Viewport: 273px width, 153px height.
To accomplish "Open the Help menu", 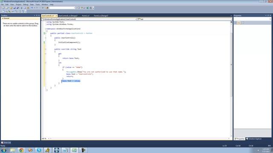I will pos(52,5).
